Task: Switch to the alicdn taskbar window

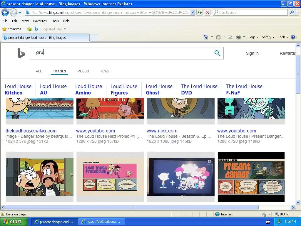Action: click(x=102, y=222)
